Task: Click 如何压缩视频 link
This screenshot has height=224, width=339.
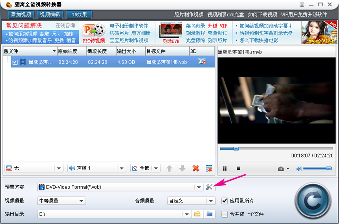Action: (x=23, y=34)
